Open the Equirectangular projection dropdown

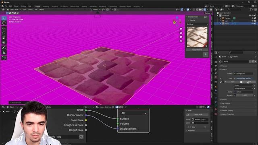point(243,89)
